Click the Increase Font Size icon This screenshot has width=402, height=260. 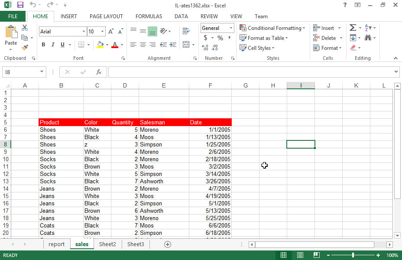tap(111, 32)
